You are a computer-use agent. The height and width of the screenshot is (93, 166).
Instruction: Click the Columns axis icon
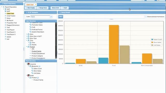[x=29, y=64]
